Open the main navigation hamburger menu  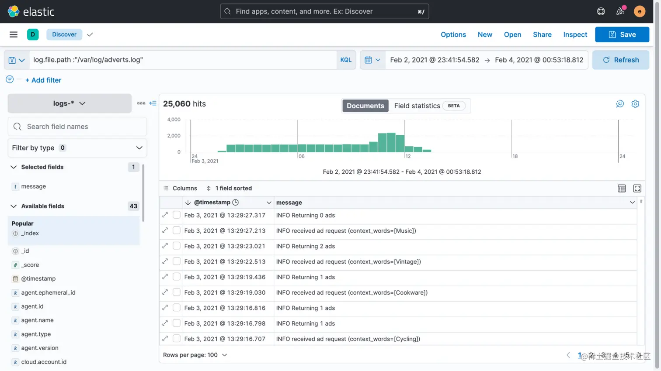(x=14, y=34)
